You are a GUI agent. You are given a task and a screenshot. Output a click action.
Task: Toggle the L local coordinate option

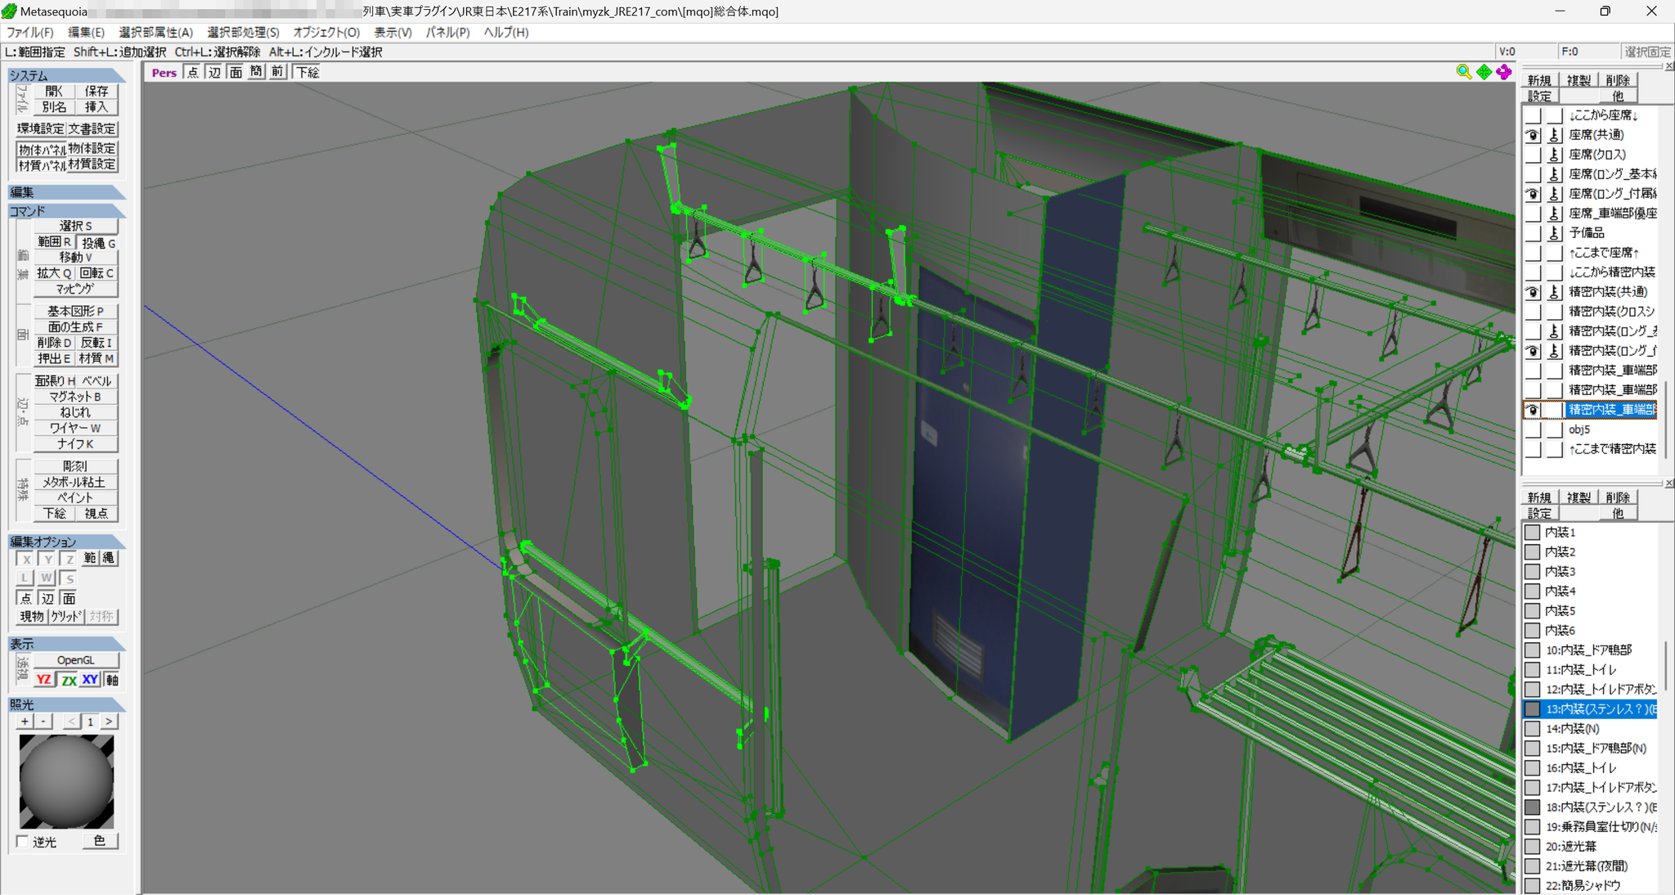(x=26, y=578)
